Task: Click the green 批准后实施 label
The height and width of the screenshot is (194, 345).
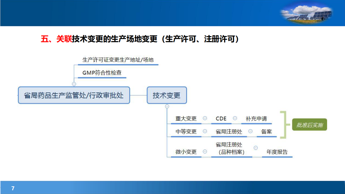Action: pyautogui.click(x=309, y=125)
